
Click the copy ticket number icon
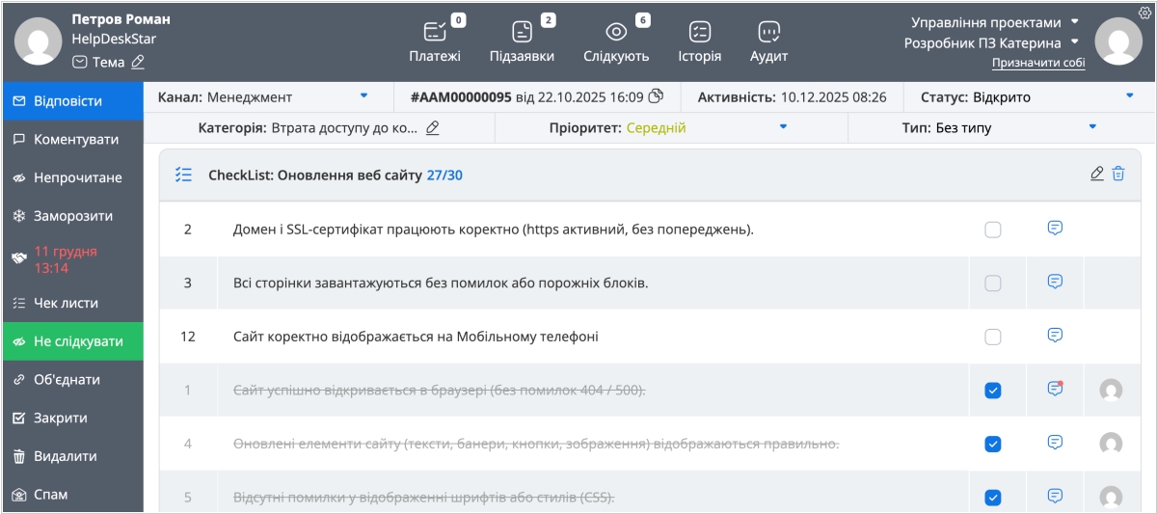656,96
